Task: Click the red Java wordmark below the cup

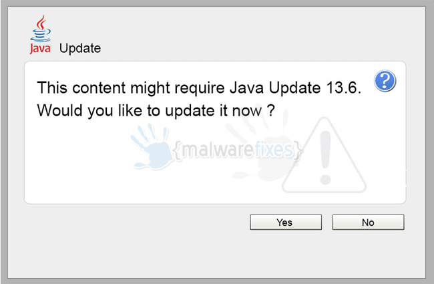Action: (41, 49)
